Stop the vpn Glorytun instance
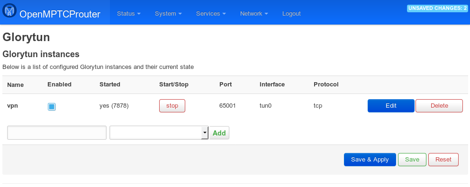This screenshot has height=187, width=470. 172,106
